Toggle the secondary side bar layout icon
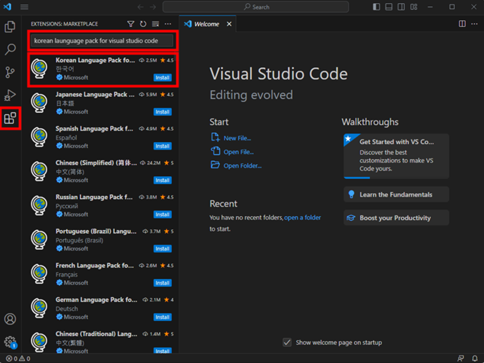The height and width of the screenshot is (363, 484). (x=401, y=7)
